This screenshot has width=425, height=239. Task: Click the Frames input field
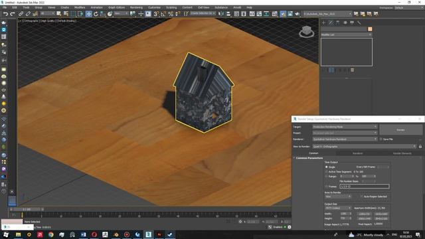click(365, 187)
